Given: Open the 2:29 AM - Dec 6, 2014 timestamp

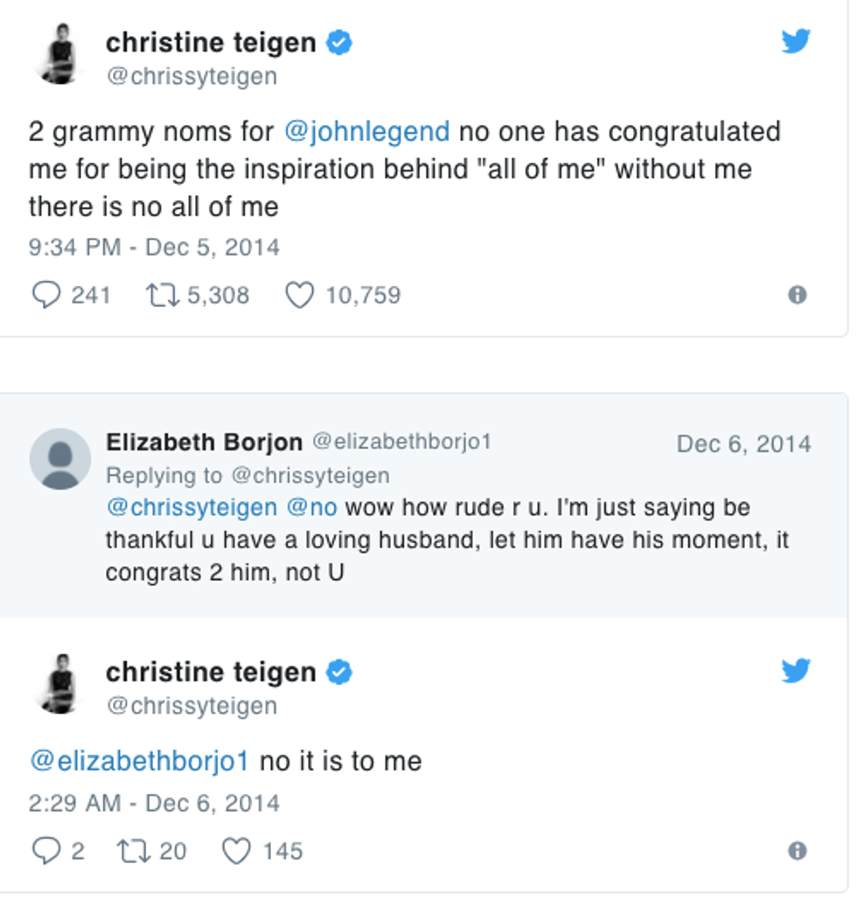Looking at the screenshot, I should point(154,803).
